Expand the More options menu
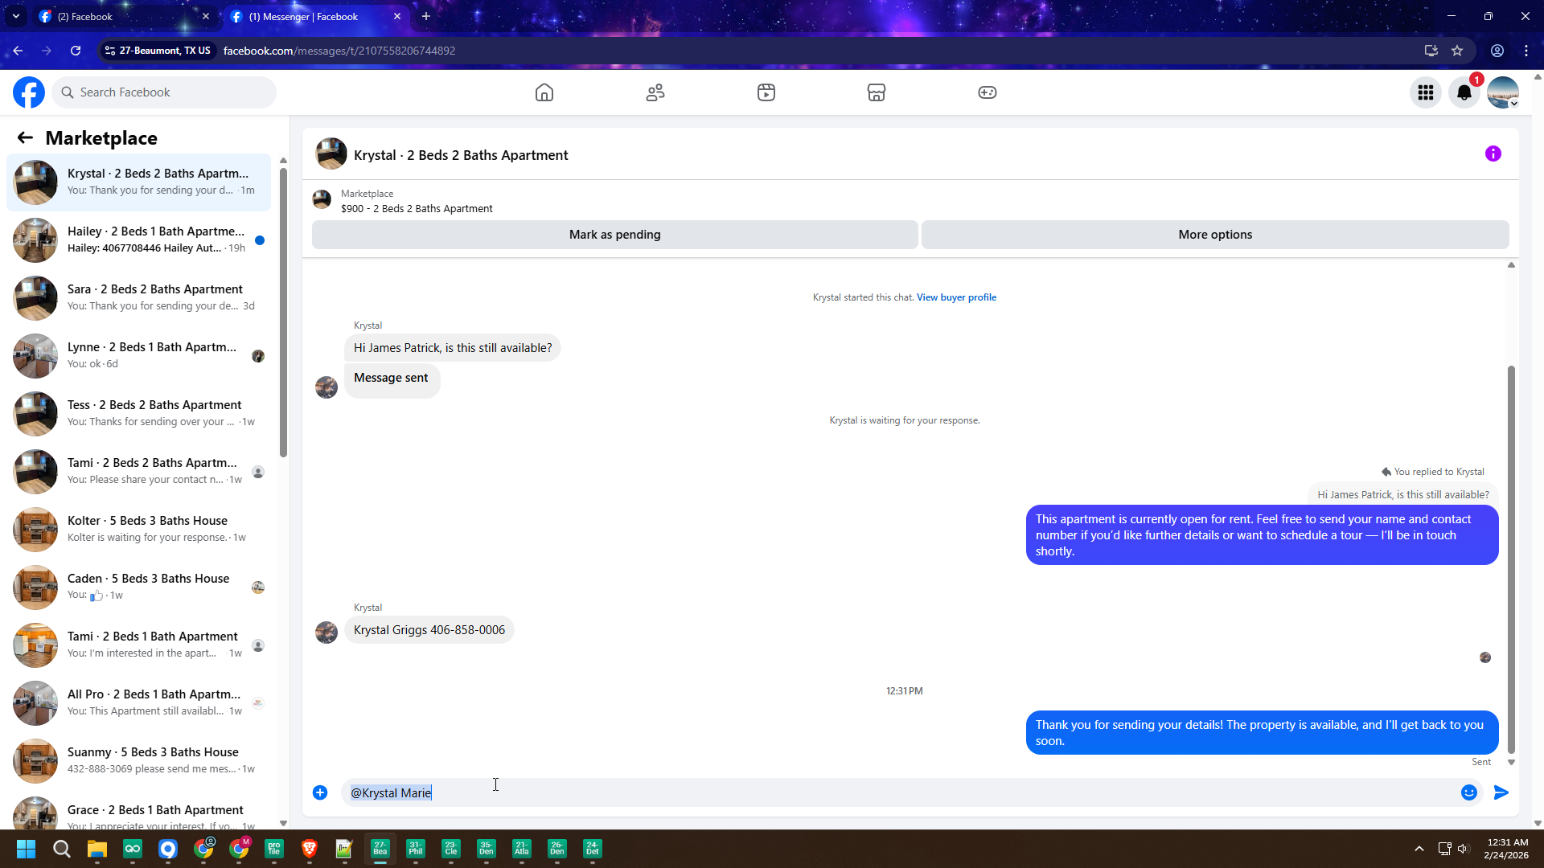The width and height of the screenshot is (1544, 868). pyautogui.click(x=1215, y=235)
